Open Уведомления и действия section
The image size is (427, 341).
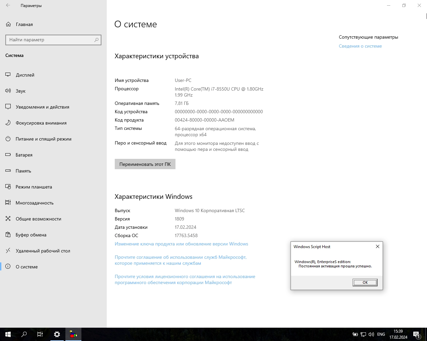43,107
